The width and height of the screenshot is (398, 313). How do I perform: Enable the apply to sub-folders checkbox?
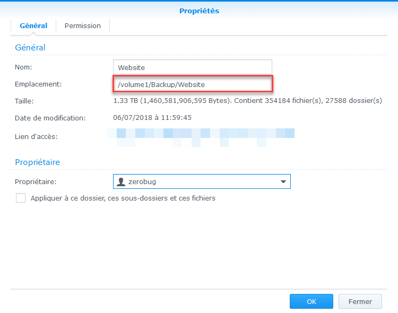tap(21, 198)
